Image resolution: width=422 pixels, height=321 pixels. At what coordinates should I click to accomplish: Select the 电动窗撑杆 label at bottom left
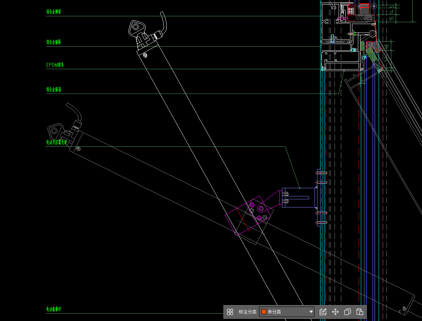54,309
